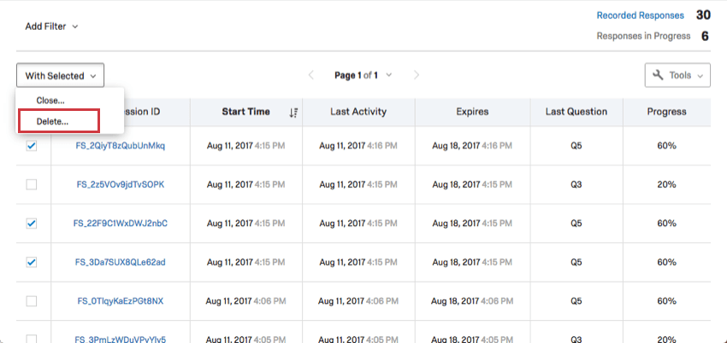727x343 pixels.
Task: Click the Progress column header
Action: click(x=666, y=112)
